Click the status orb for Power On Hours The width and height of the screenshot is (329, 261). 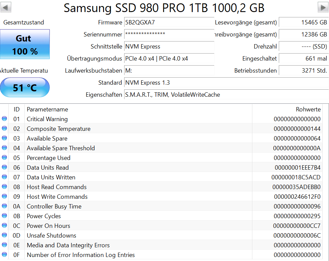click(4, 225)
